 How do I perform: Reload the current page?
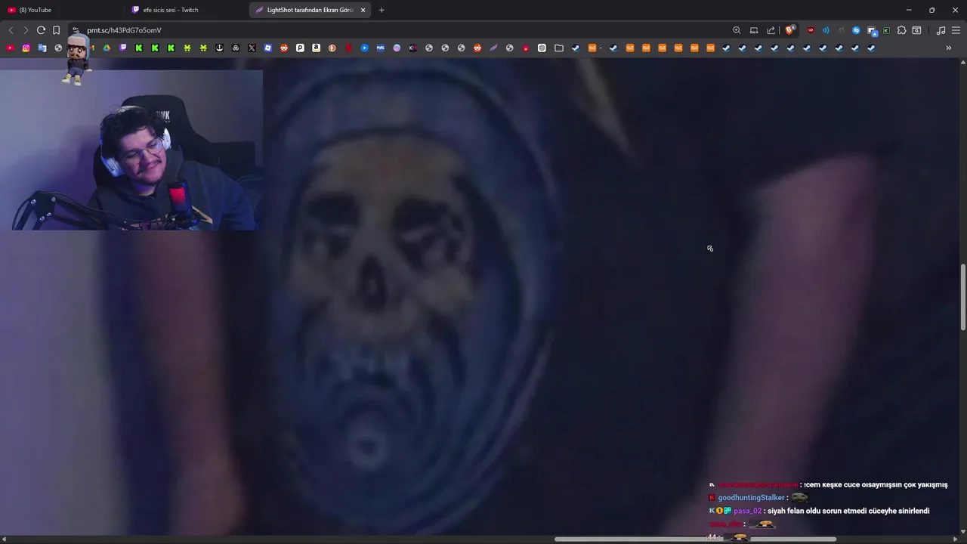click(x=41, y=30)
